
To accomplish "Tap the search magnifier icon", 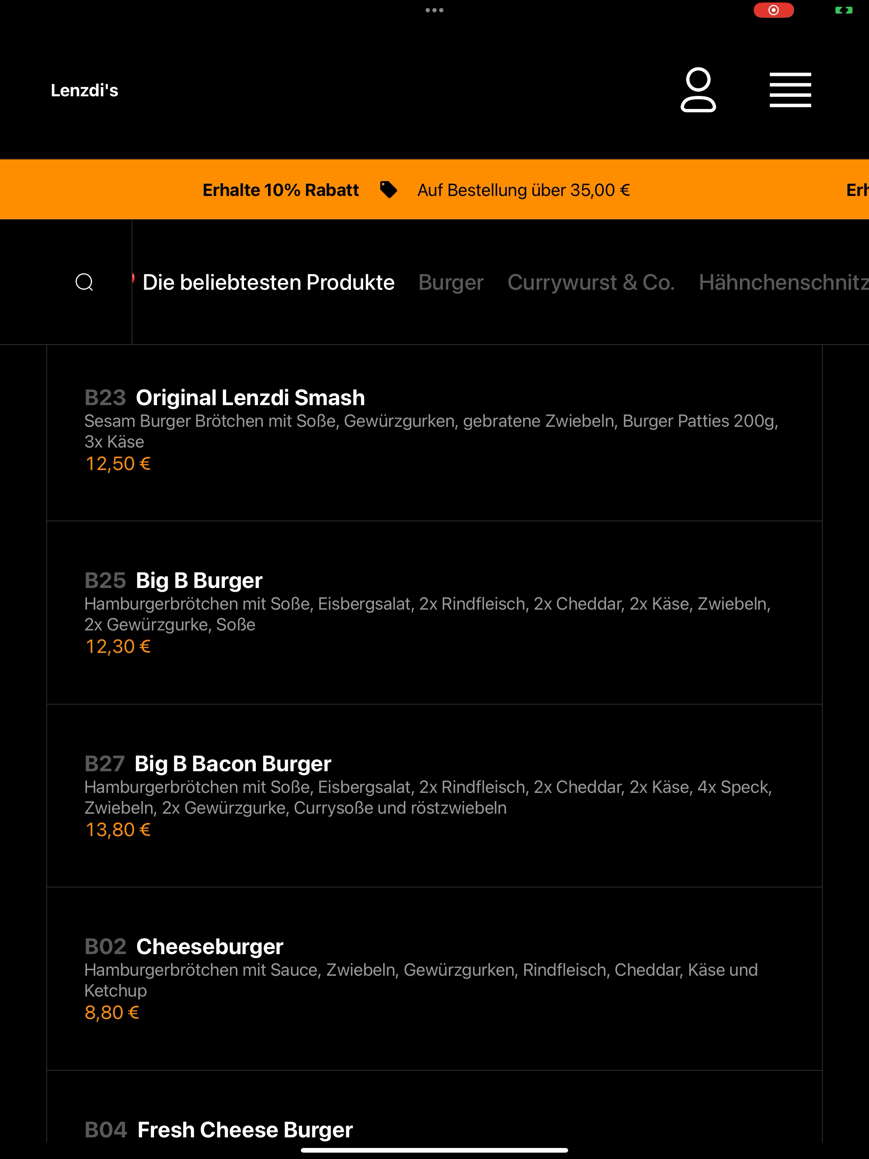I will pos(84,282).
